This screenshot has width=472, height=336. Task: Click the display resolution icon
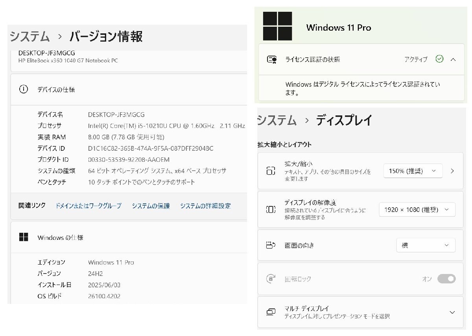click(x=271, y=209)
